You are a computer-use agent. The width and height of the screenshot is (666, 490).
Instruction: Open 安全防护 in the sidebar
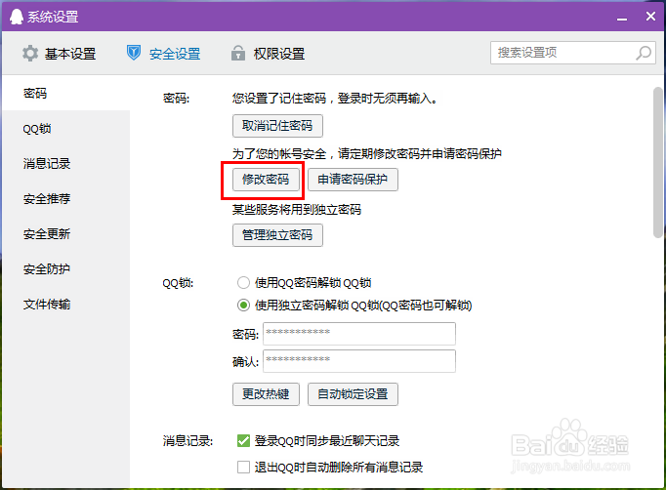[65, 268]
